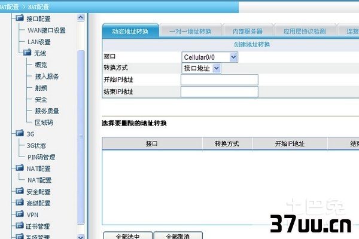Expand the 高级配置 folder icon
The image size is (359, 239).
click(x=20, y=203)
